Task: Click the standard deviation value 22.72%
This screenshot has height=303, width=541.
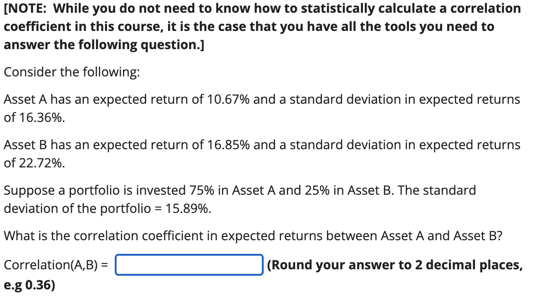Action: click(x=42, y=162)
